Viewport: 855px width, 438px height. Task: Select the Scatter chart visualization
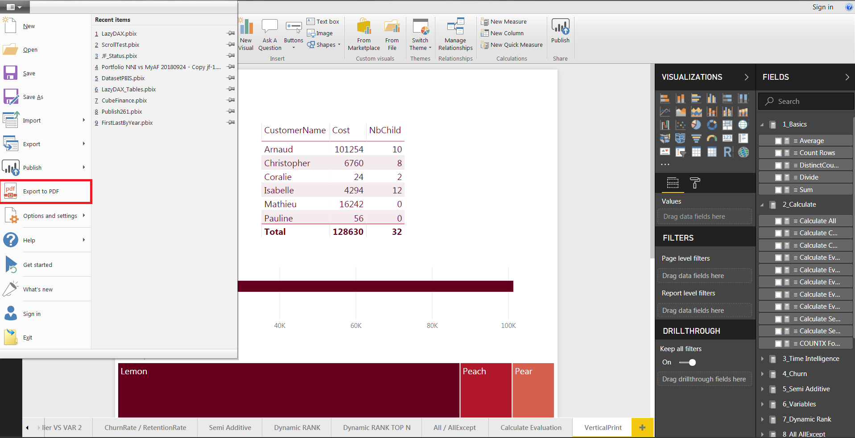(x=681, y=125)
